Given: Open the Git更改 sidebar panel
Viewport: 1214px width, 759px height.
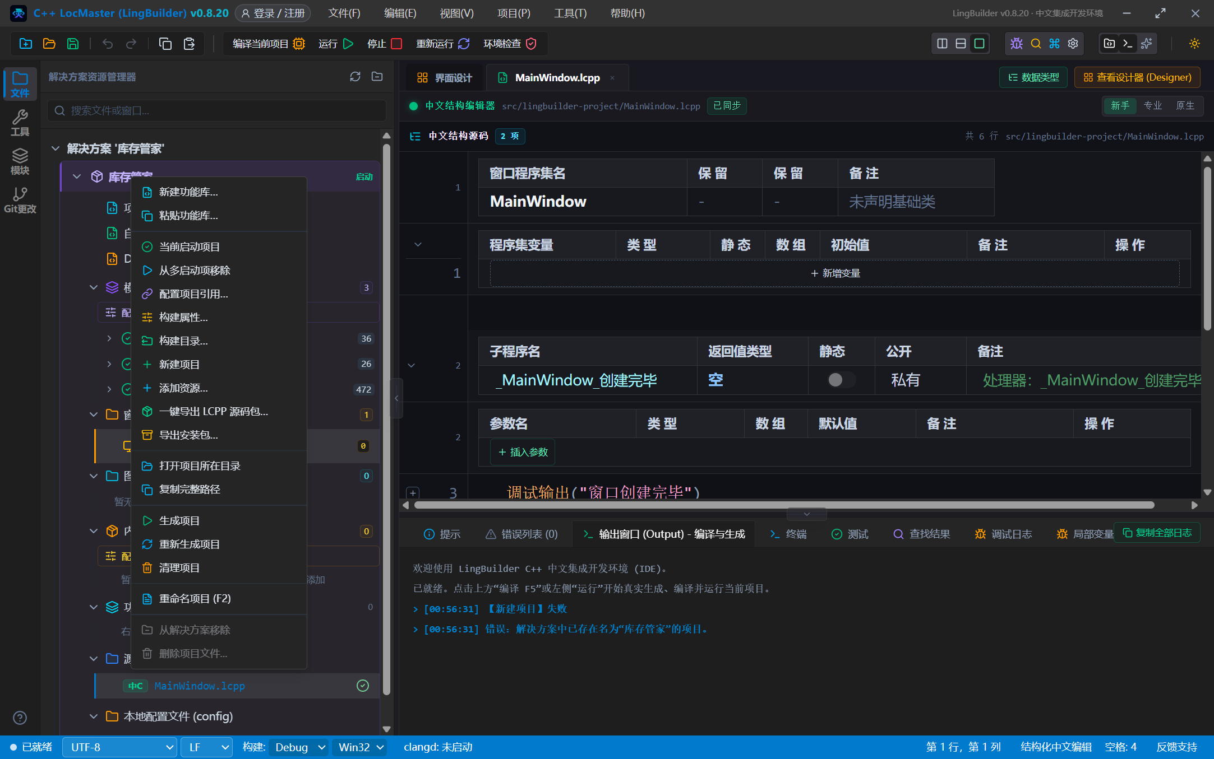Looking at the screenshot, I should pos(20,200).
